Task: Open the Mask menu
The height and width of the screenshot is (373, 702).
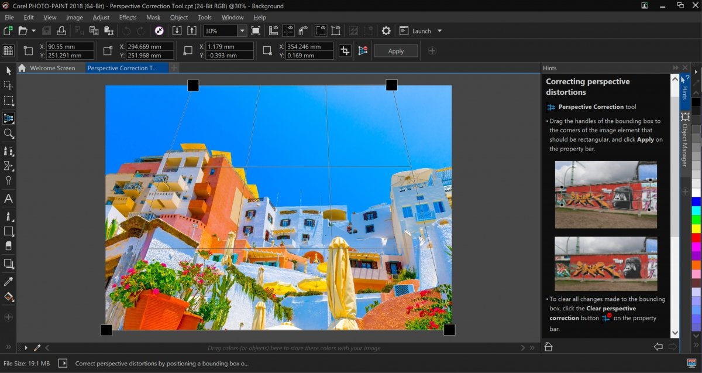Action: 153,18
